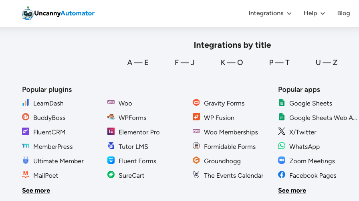Open the Blog menu item
Screen dimensions: 359x201
343,13
